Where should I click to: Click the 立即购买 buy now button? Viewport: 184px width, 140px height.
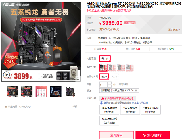coord(116,135)
